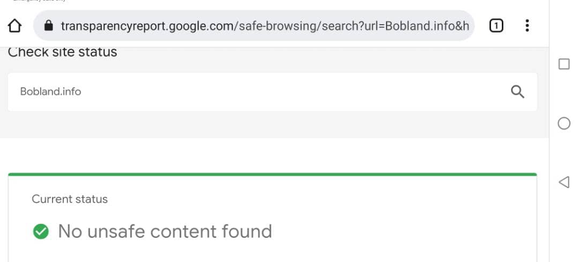This screenshot has height=262, width=579.
Task: Tap the browser home icon
Action: [x=15, y=26]
